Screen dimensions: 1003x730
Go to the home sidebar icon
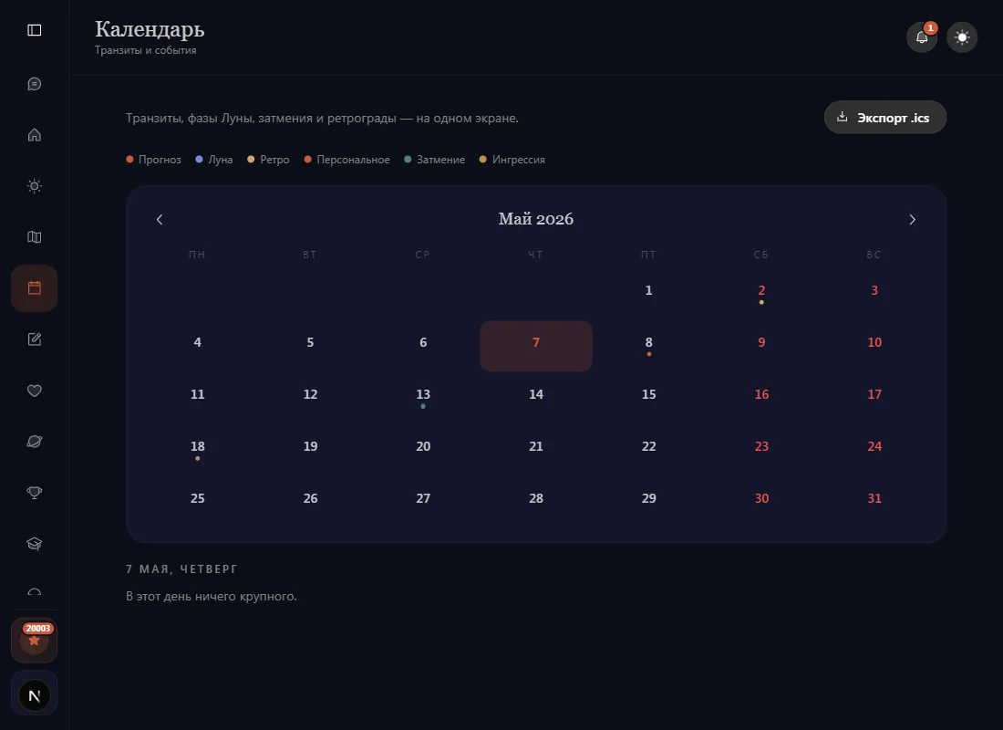tap(35, 135)
